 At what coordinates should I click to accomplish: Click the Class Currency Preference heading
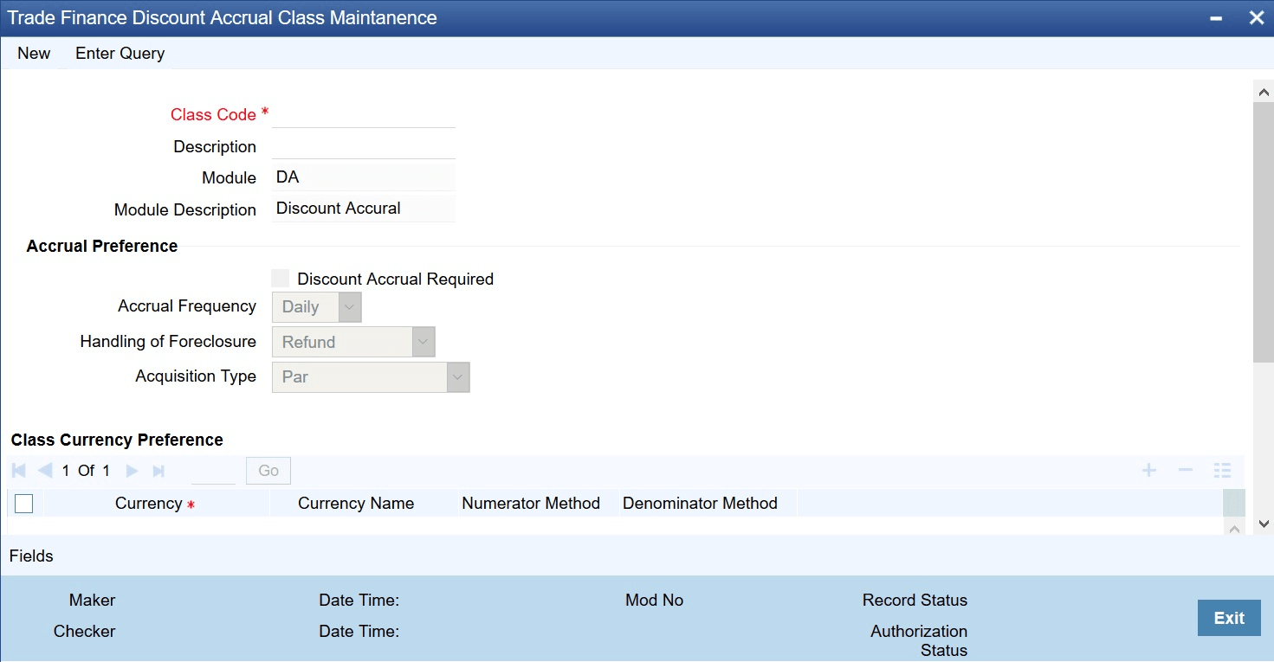(117, 440)
